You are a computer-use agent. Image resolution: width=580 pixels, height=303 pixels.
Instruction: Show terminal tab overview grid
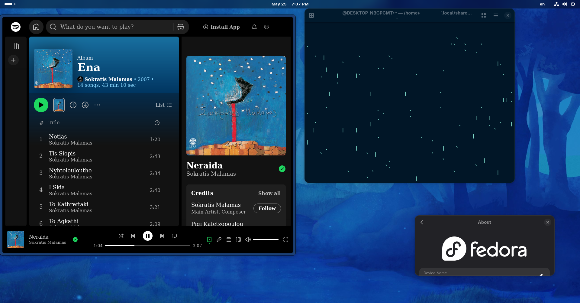pos(484,15)
